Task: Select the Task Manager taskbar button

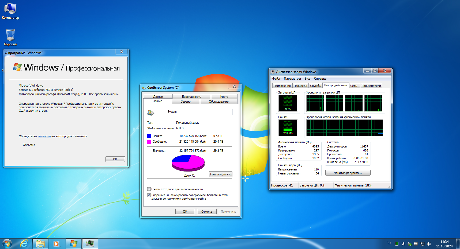Action: tap(90, 244)
